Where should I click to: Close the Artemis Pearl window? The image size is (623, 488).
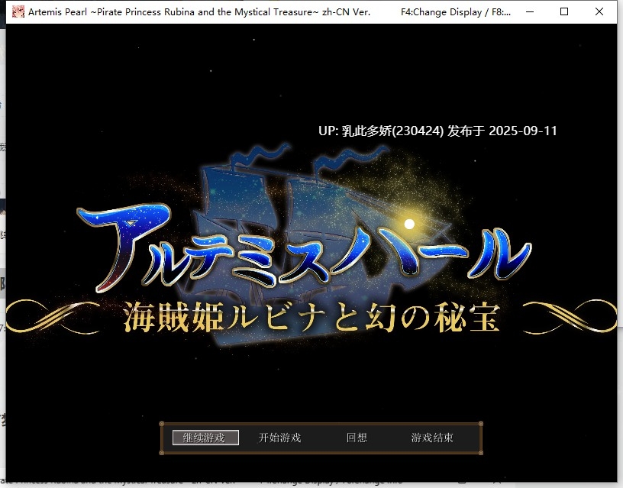tap(599, 12)
